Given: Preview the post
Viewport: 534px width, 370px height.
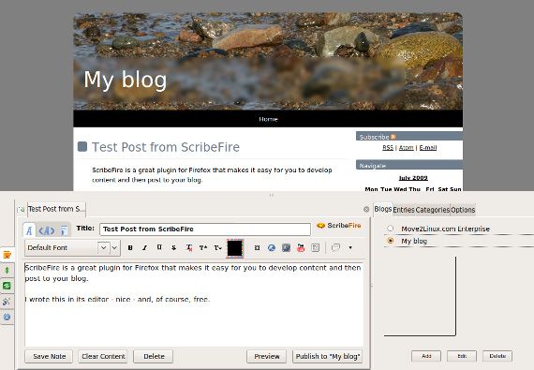Looking at the screenshot, I should tap(267, 356).
